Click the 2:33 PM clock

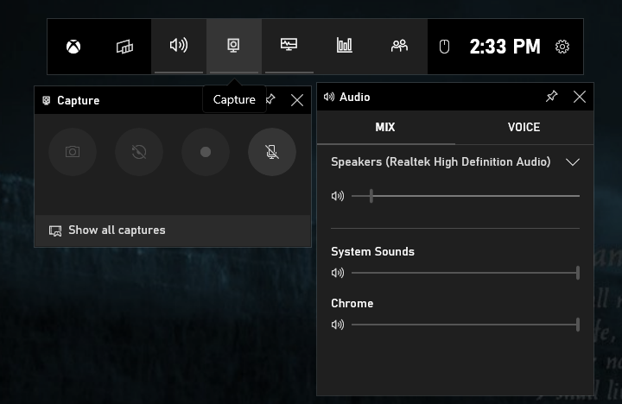click(x=505, y=47)
